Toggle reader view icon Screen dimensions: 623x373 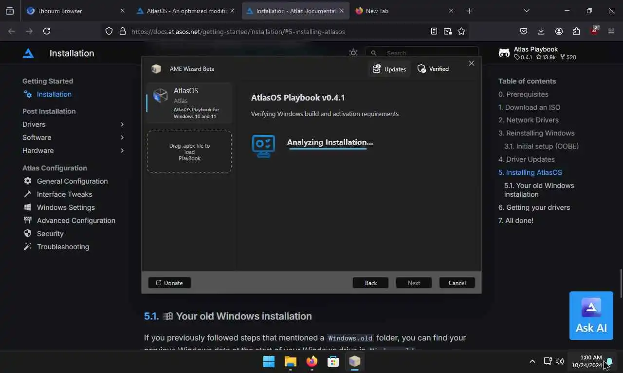(434, 31)
